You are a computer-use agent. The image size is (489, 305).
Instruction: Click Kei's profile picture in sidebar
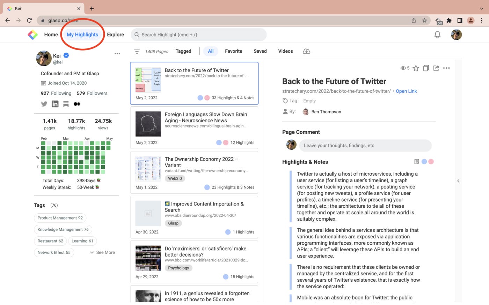click(44, 58)
